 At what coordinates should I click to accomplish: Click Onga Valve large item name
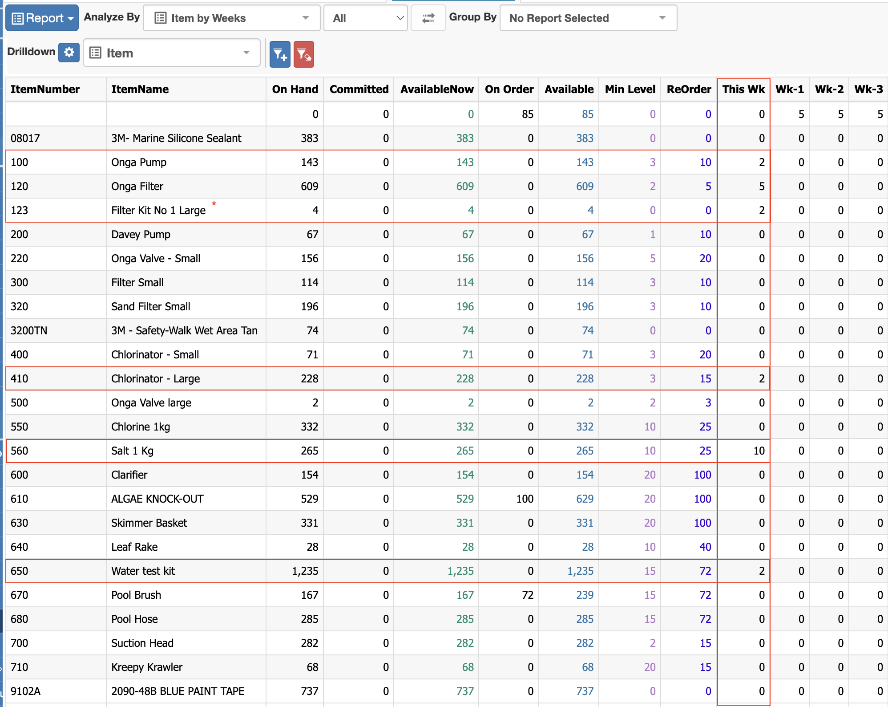point(151,402)
